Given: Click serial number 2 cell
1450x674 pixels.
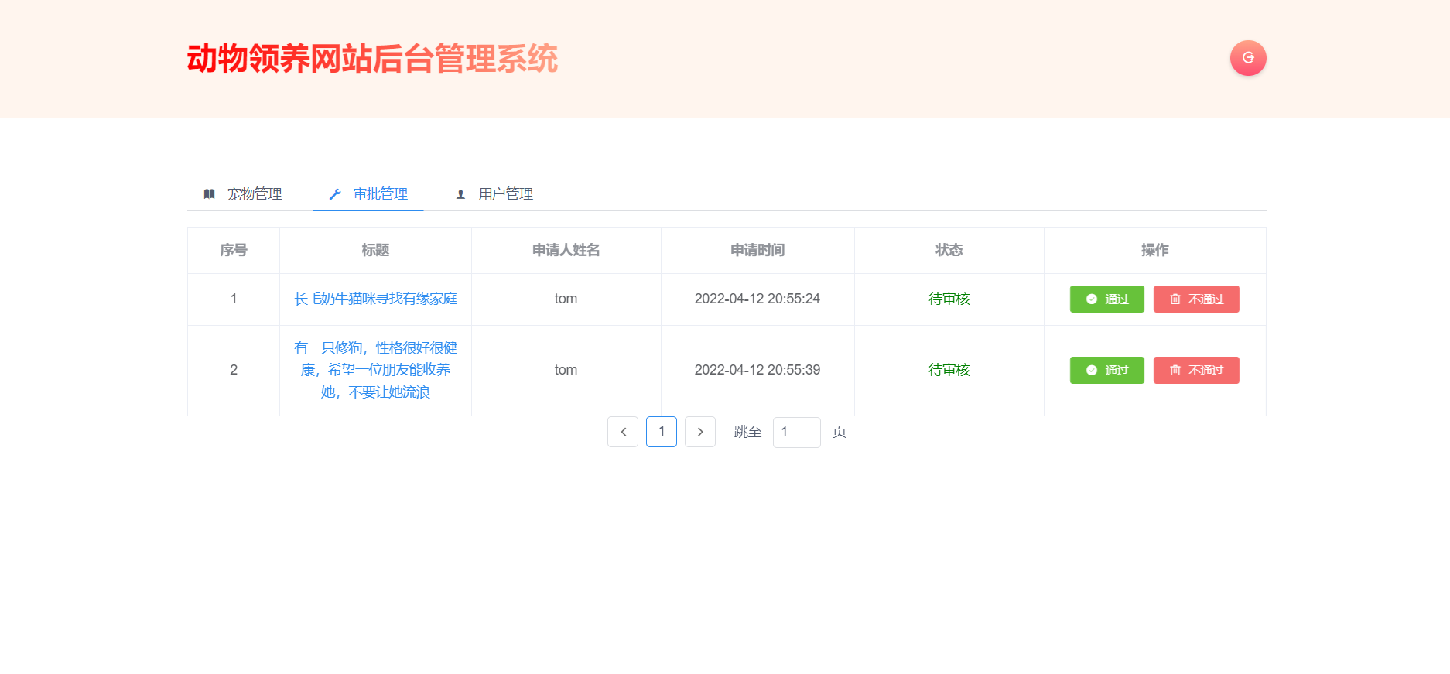Looking at the screenshot, I should click(x=234, y=370).
